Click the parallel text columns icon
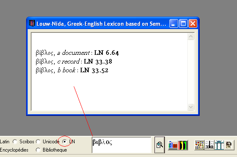 pyautogui.click(x=209, y=145)
